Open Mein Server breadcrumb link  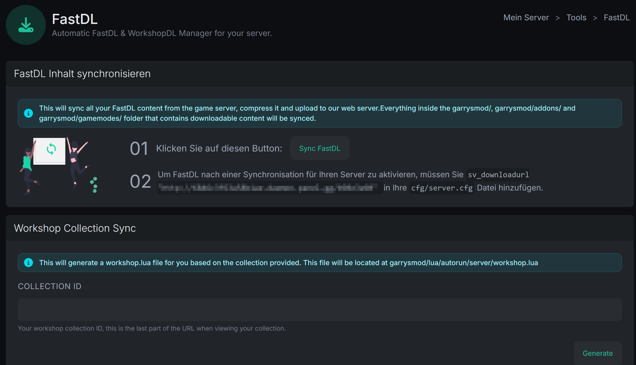click(x=526, y=18)
